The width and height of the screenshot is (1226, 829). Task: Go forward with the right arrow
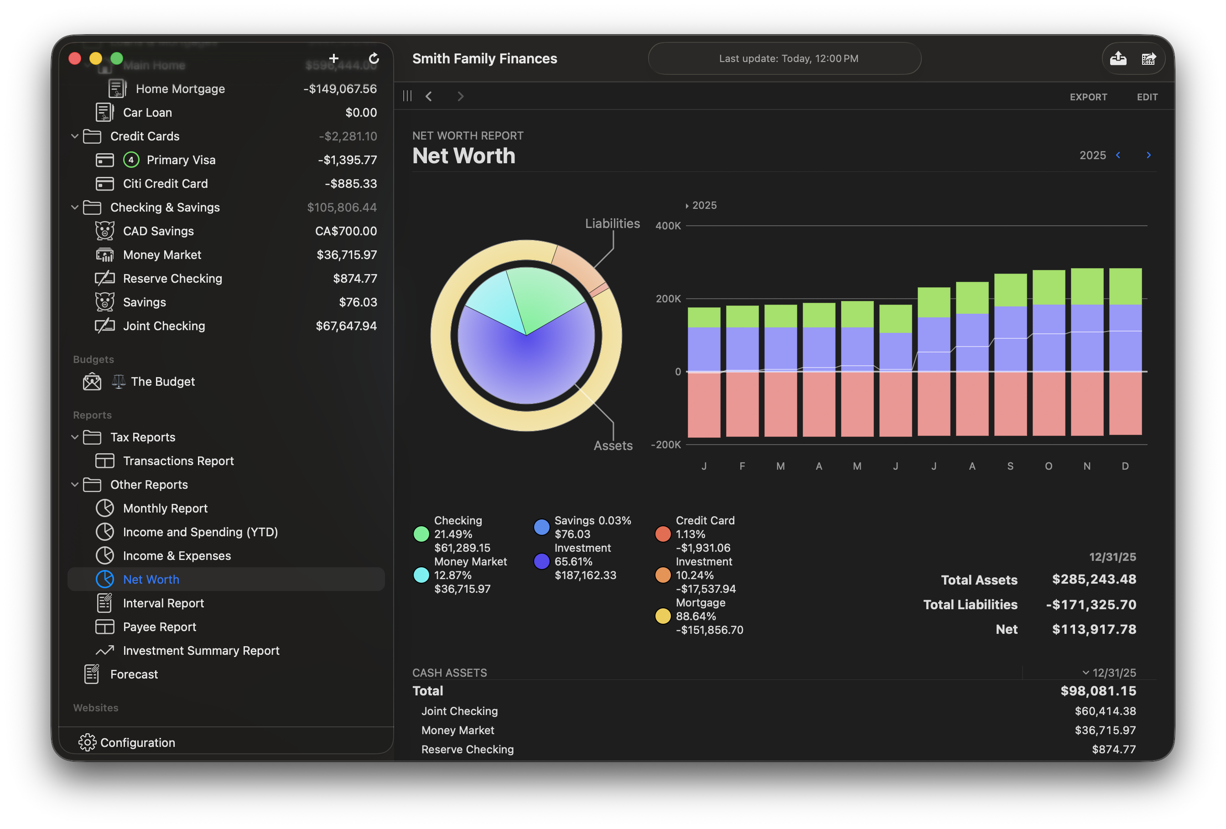click(x=461, y=96)
